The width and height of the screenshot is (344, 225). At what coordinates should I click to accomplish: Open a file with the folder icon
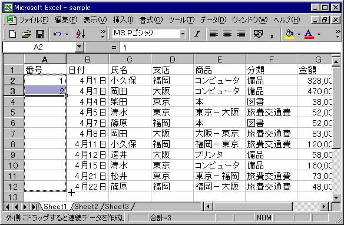tap(27, 34)
